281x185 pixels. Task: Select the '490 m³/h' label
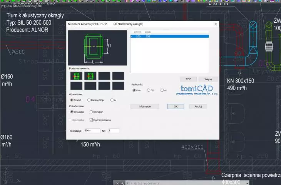pos(237,88)
